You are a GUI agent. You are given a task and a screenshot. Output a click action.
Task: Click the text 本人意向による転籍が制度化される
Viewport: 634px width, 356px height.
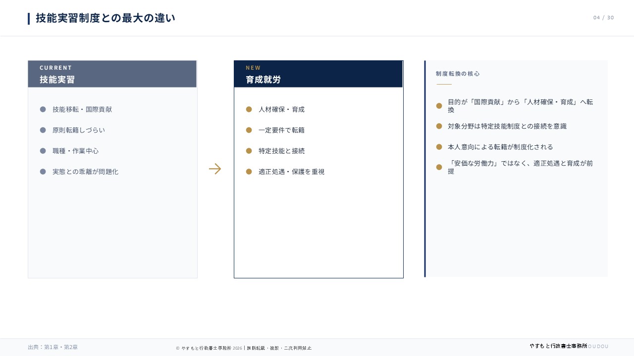[x=500, y=147]
